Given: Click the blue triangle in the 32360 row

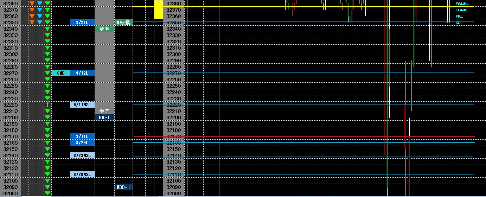Looking at the screenshot, I should (40, 16).
